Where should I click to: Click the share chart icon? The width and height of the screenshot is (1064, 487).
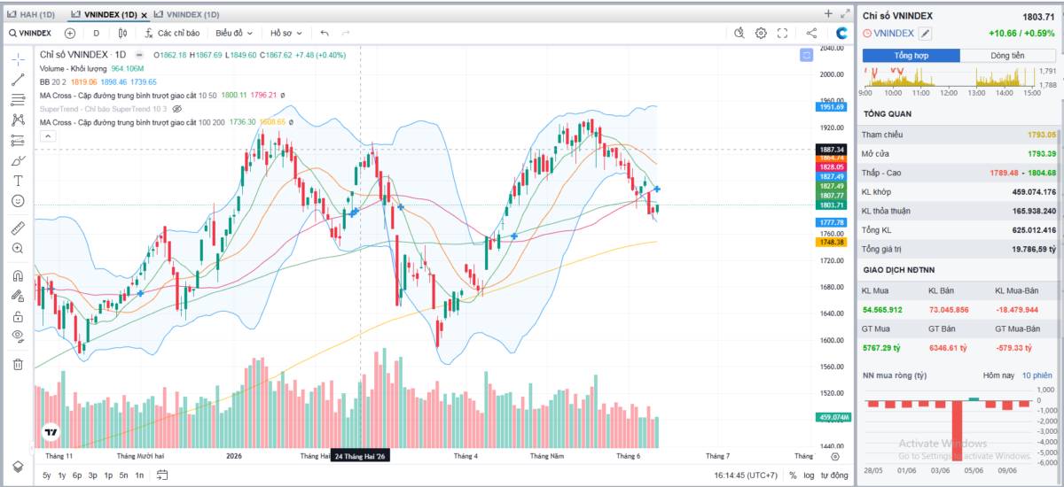click(811, 33)
